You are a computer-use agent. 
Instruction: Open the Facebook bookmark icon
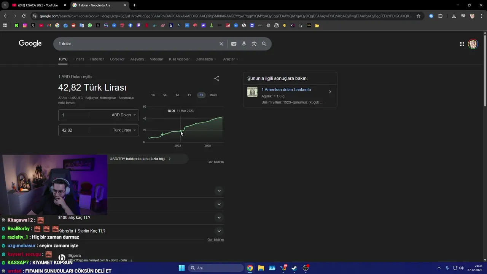(x=130, y=25)
